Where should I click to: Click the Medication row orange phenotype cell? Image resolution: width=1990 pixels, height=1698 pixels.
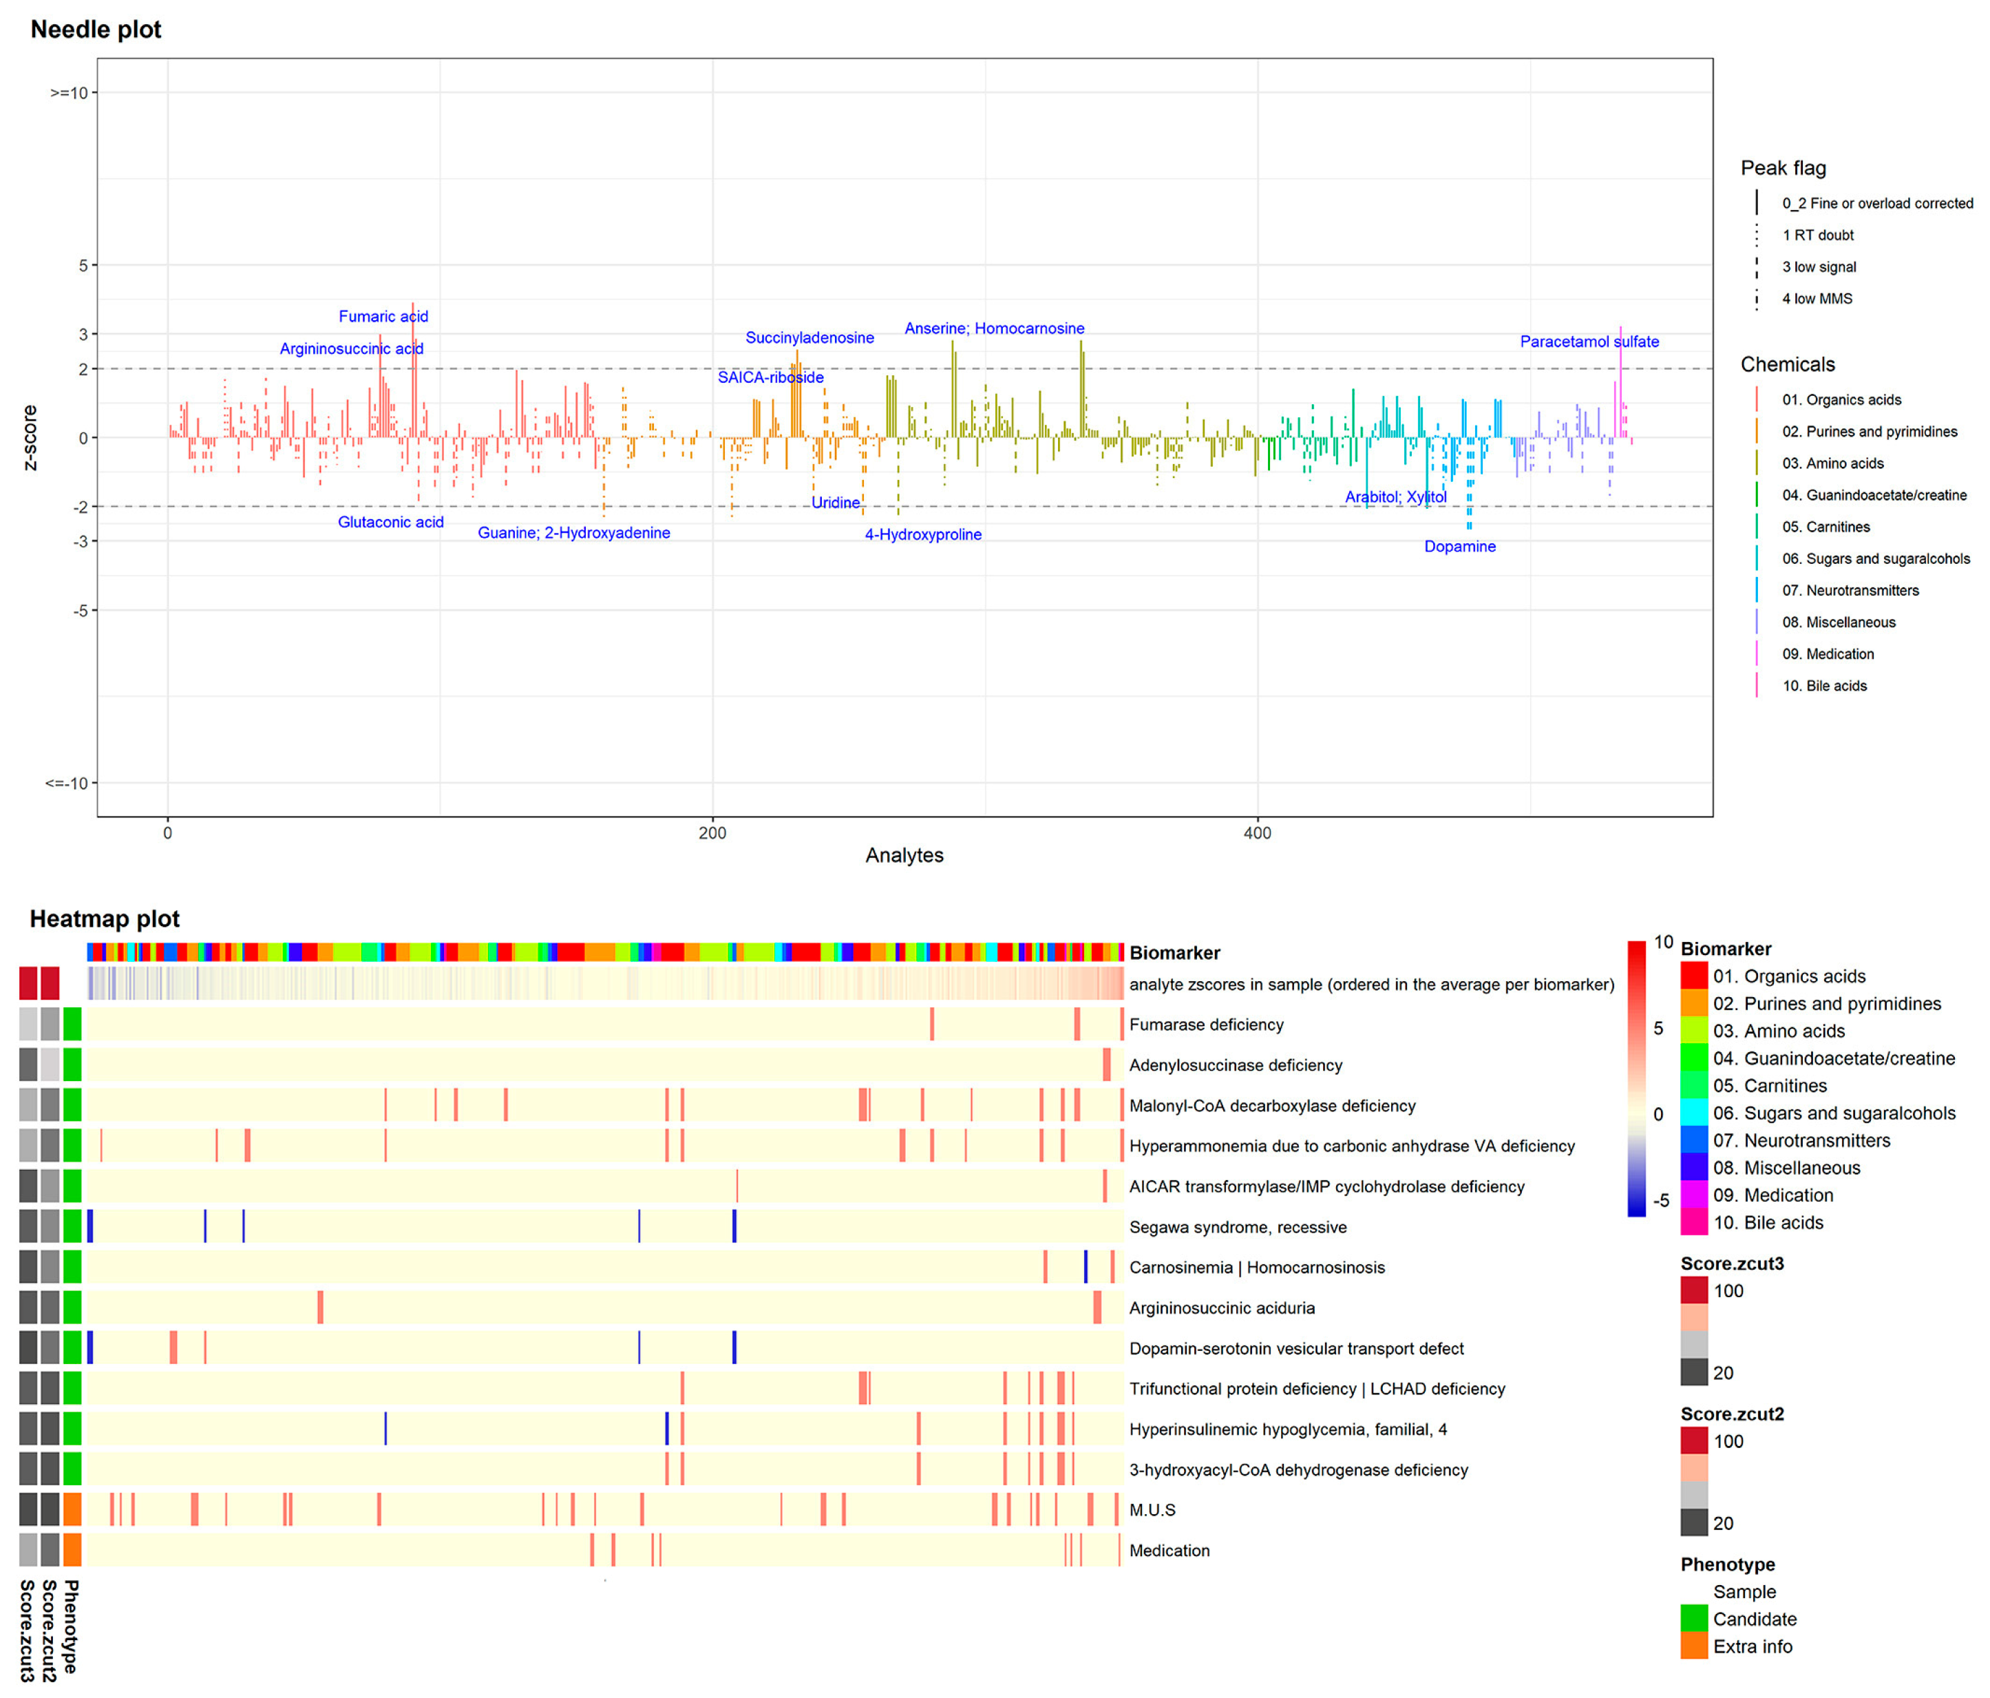pos(72,1550)
